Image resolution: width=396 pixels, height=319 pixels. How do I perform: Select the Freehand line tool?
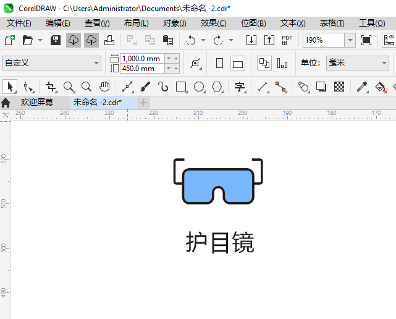tap(127, 87)
